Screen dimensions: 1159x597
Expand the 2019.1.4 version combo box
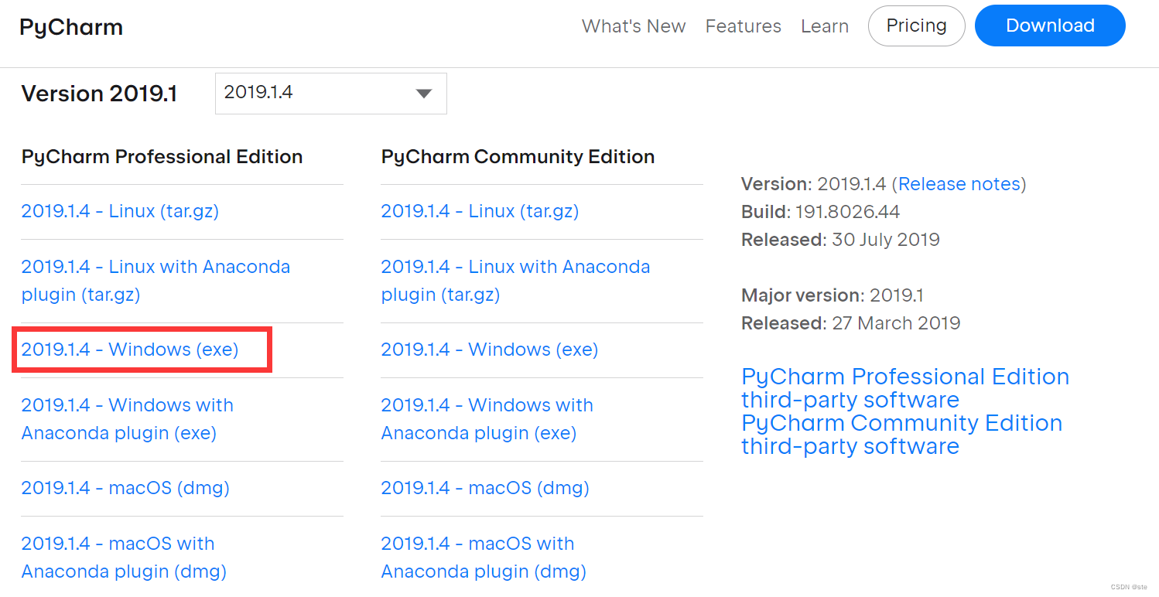click(x=330, y=93)
